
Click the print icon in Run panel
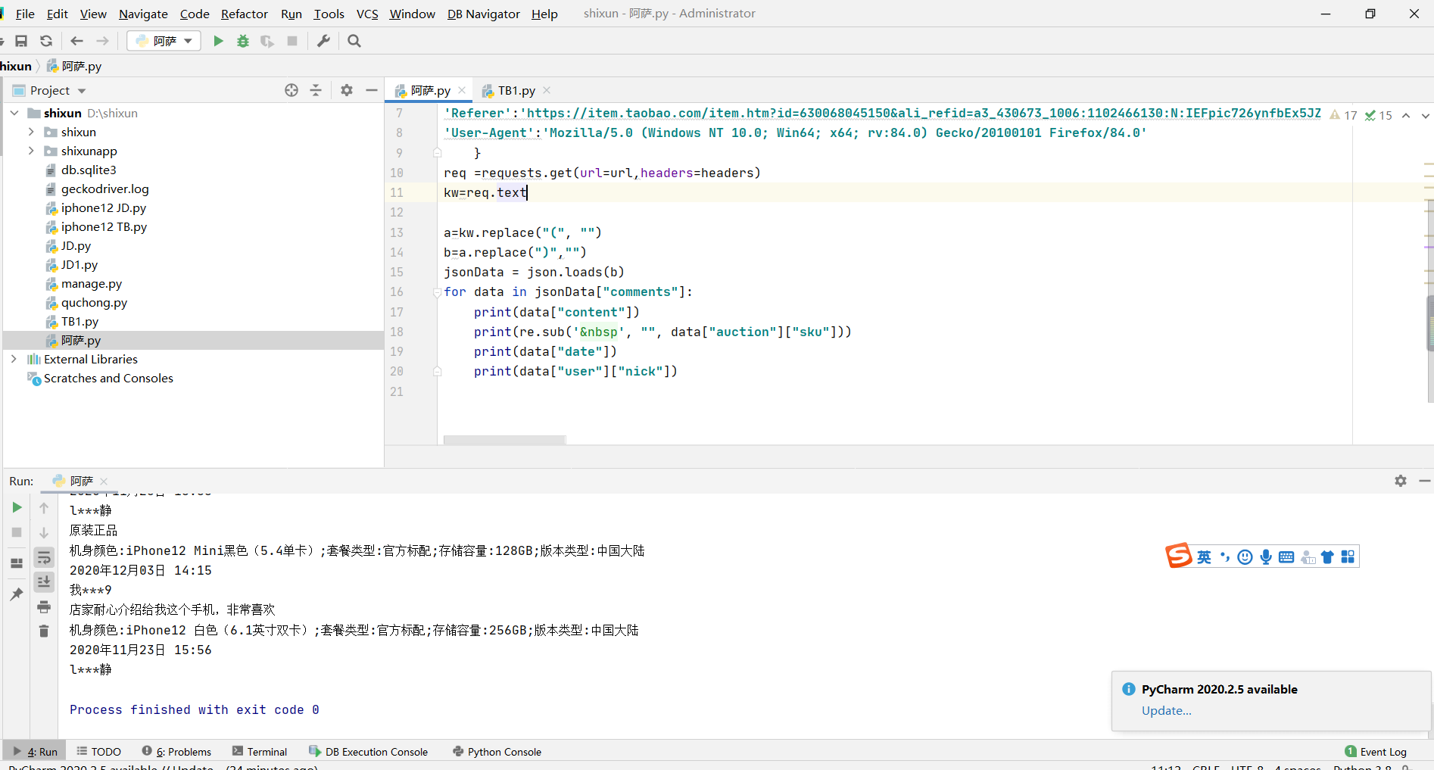point(44,606)
